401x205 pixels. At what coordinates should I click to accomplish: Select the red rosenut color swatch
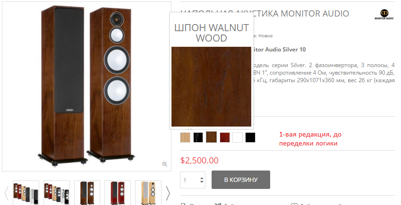coord(225,137)
